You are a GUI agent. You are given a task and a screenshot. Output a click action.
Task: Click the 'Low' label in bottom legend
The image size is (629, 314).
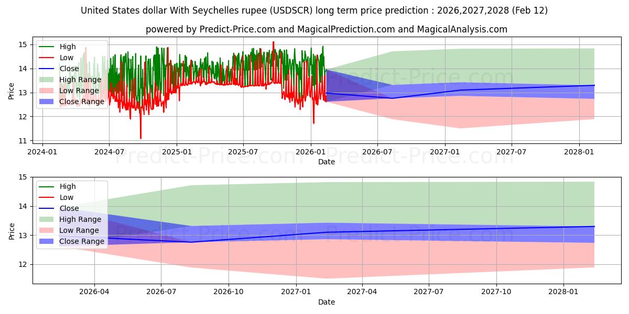(x=67, y=198)
